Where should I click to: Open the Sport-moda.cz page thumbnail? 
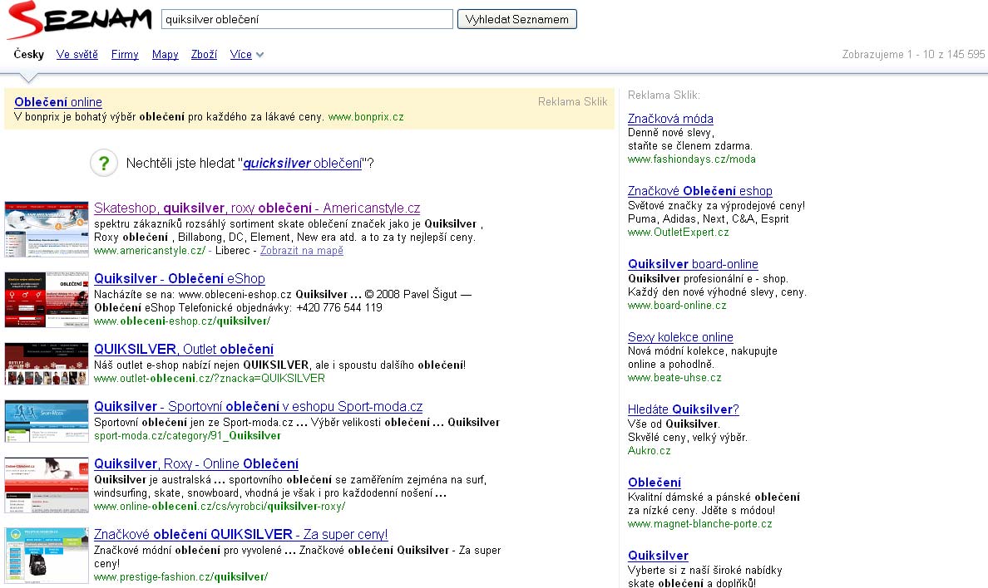click(47, 421)
